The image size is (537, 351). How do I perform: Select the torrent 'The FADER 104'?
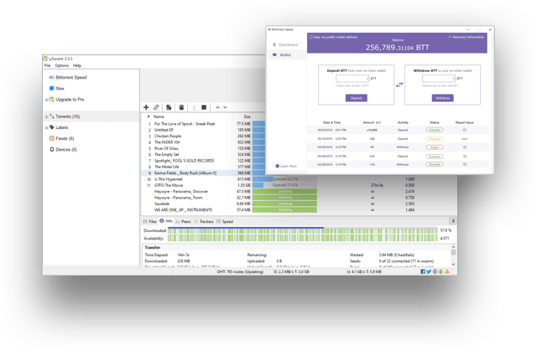tap(167, 142)
